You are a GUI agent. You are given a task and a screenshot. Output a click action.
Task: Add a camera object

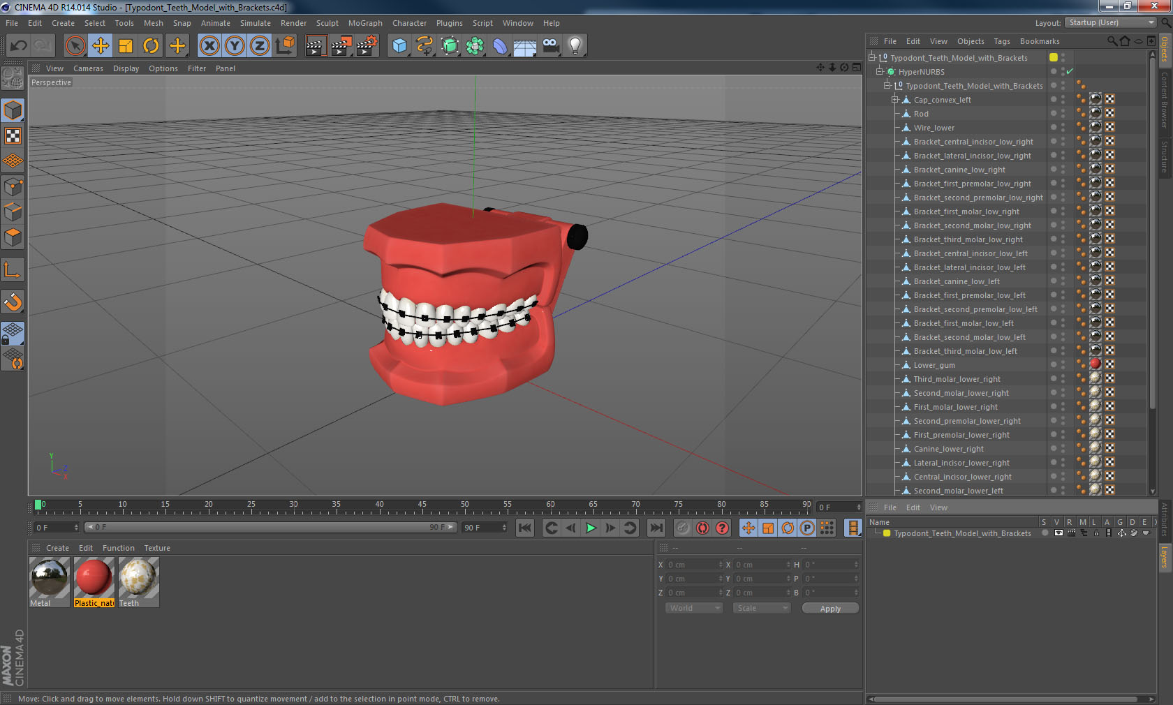[x=550, y=46]
